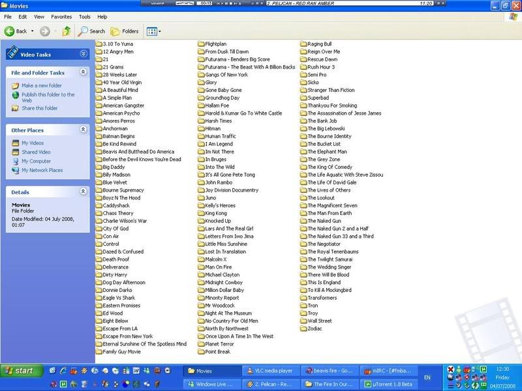Select the Tron folder name
This screenshot has height=391, width=522.
[313, 306]
